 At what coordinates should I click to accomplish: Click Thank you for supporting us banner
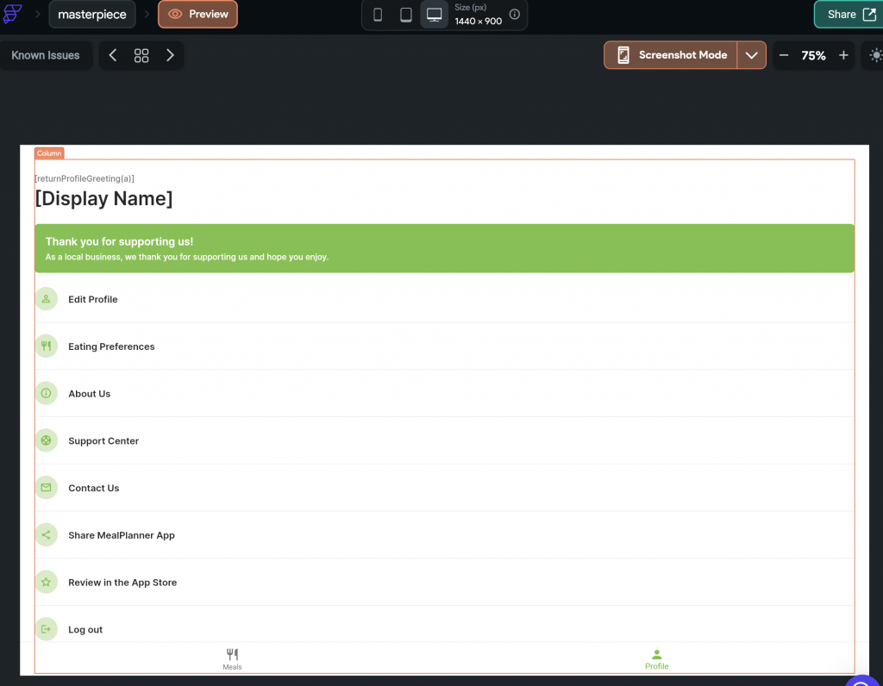[444, 248]
